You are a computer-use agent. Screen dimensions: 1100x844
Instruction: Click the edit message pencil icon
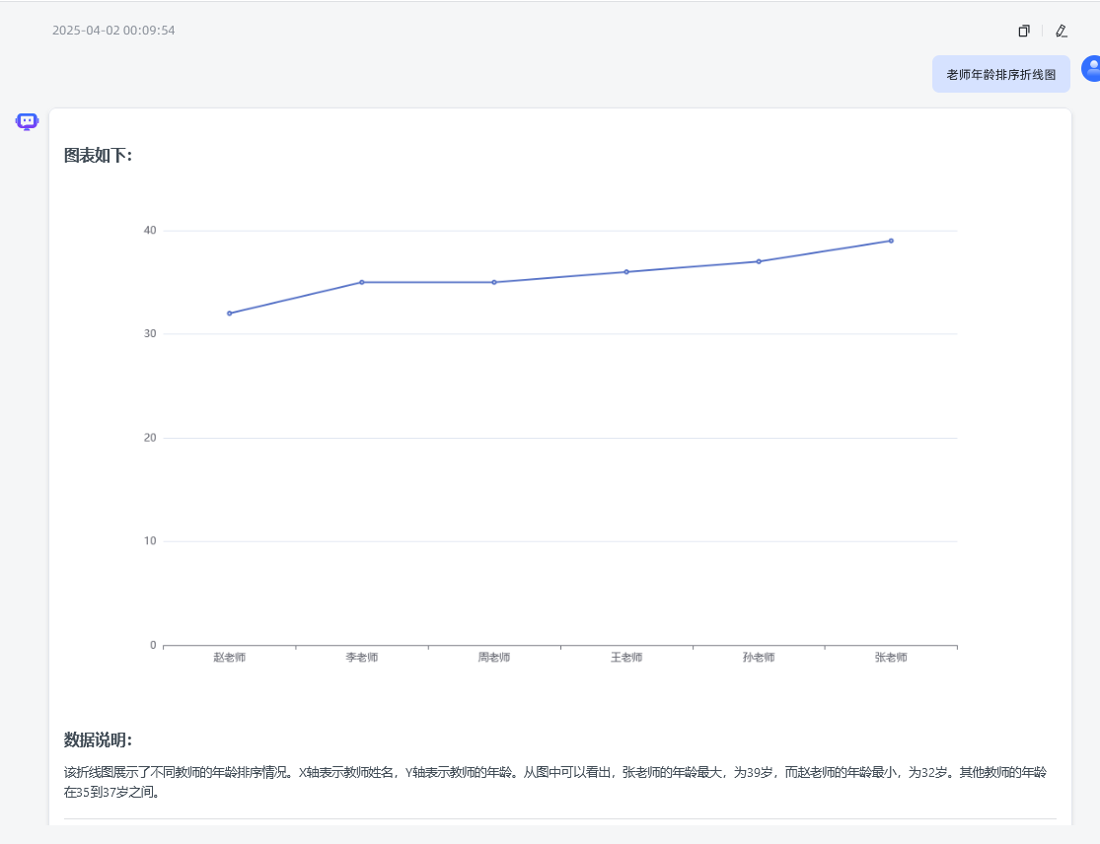(1061, 31)
